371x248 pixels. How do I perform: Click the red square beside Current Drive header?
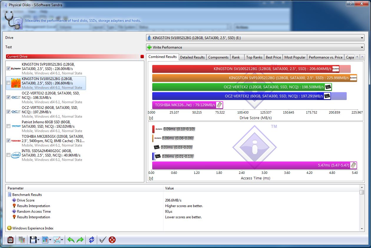tap(142, 56)
